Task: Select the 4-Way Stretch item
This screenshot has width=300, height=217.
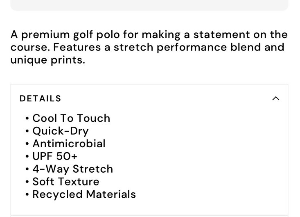Action: click(72, 169)
